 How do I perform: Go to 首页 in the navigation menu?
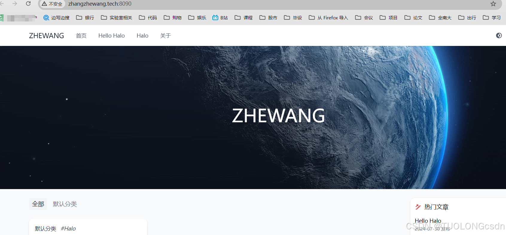(81, 35)
